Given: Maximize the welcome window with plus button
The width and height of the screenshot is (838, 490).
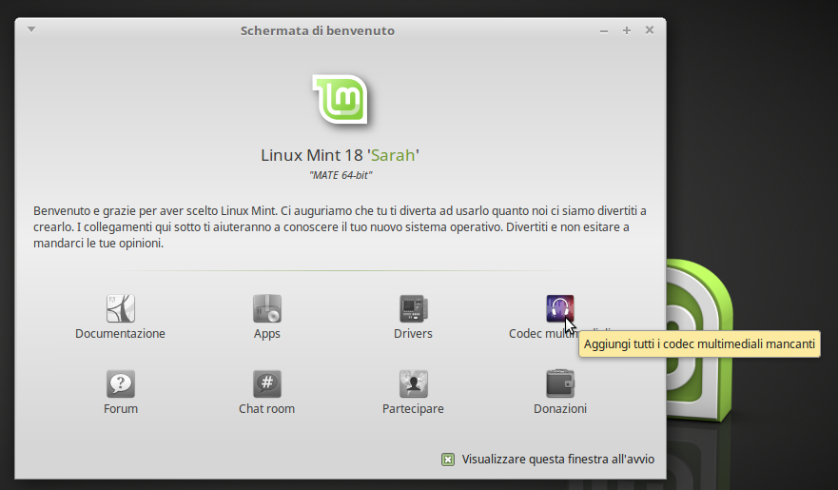Looking at the screenshot, I should pos(627,31).
